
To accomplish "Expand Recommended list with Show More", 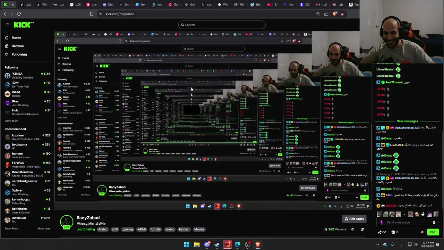I will 11,228.
